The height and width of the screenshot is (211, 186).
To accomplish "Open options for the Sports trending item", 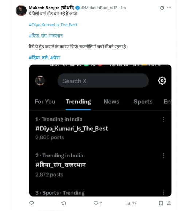I will pos(164,193).
